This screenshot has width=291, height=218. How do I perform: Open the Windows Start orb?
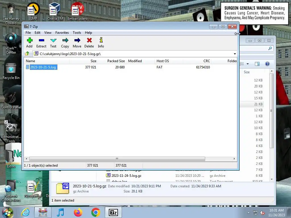7,212
